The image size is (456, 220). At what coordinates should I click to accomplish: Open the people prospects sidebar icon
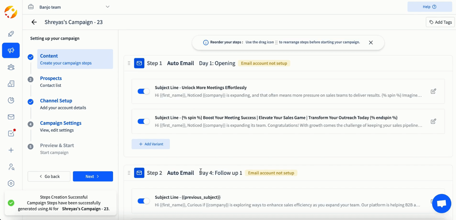11,67
